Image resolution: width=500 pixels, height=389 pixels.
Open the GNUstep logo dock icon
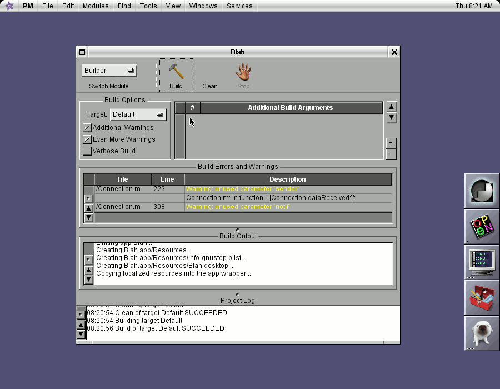481,191
